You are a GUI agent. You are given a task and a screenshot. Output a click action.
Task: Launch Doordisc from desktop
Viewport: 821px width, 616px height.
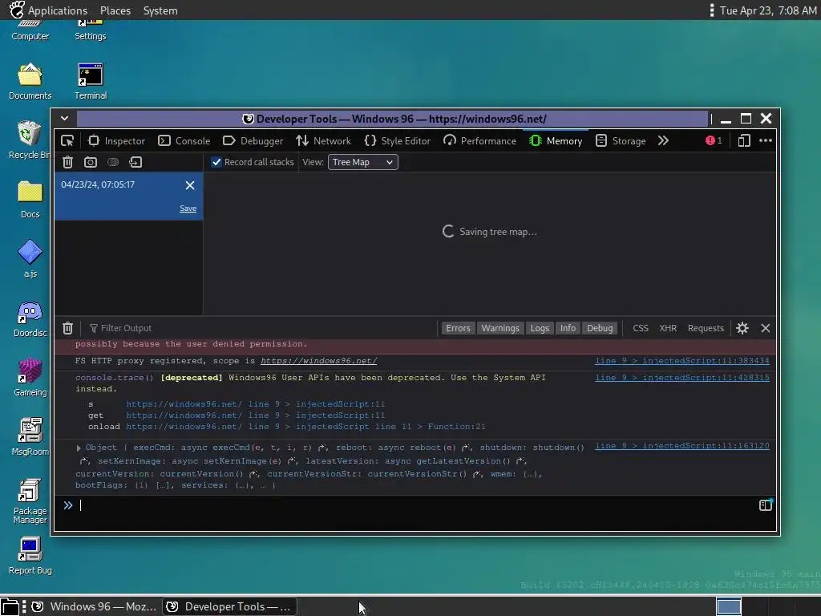30,318
